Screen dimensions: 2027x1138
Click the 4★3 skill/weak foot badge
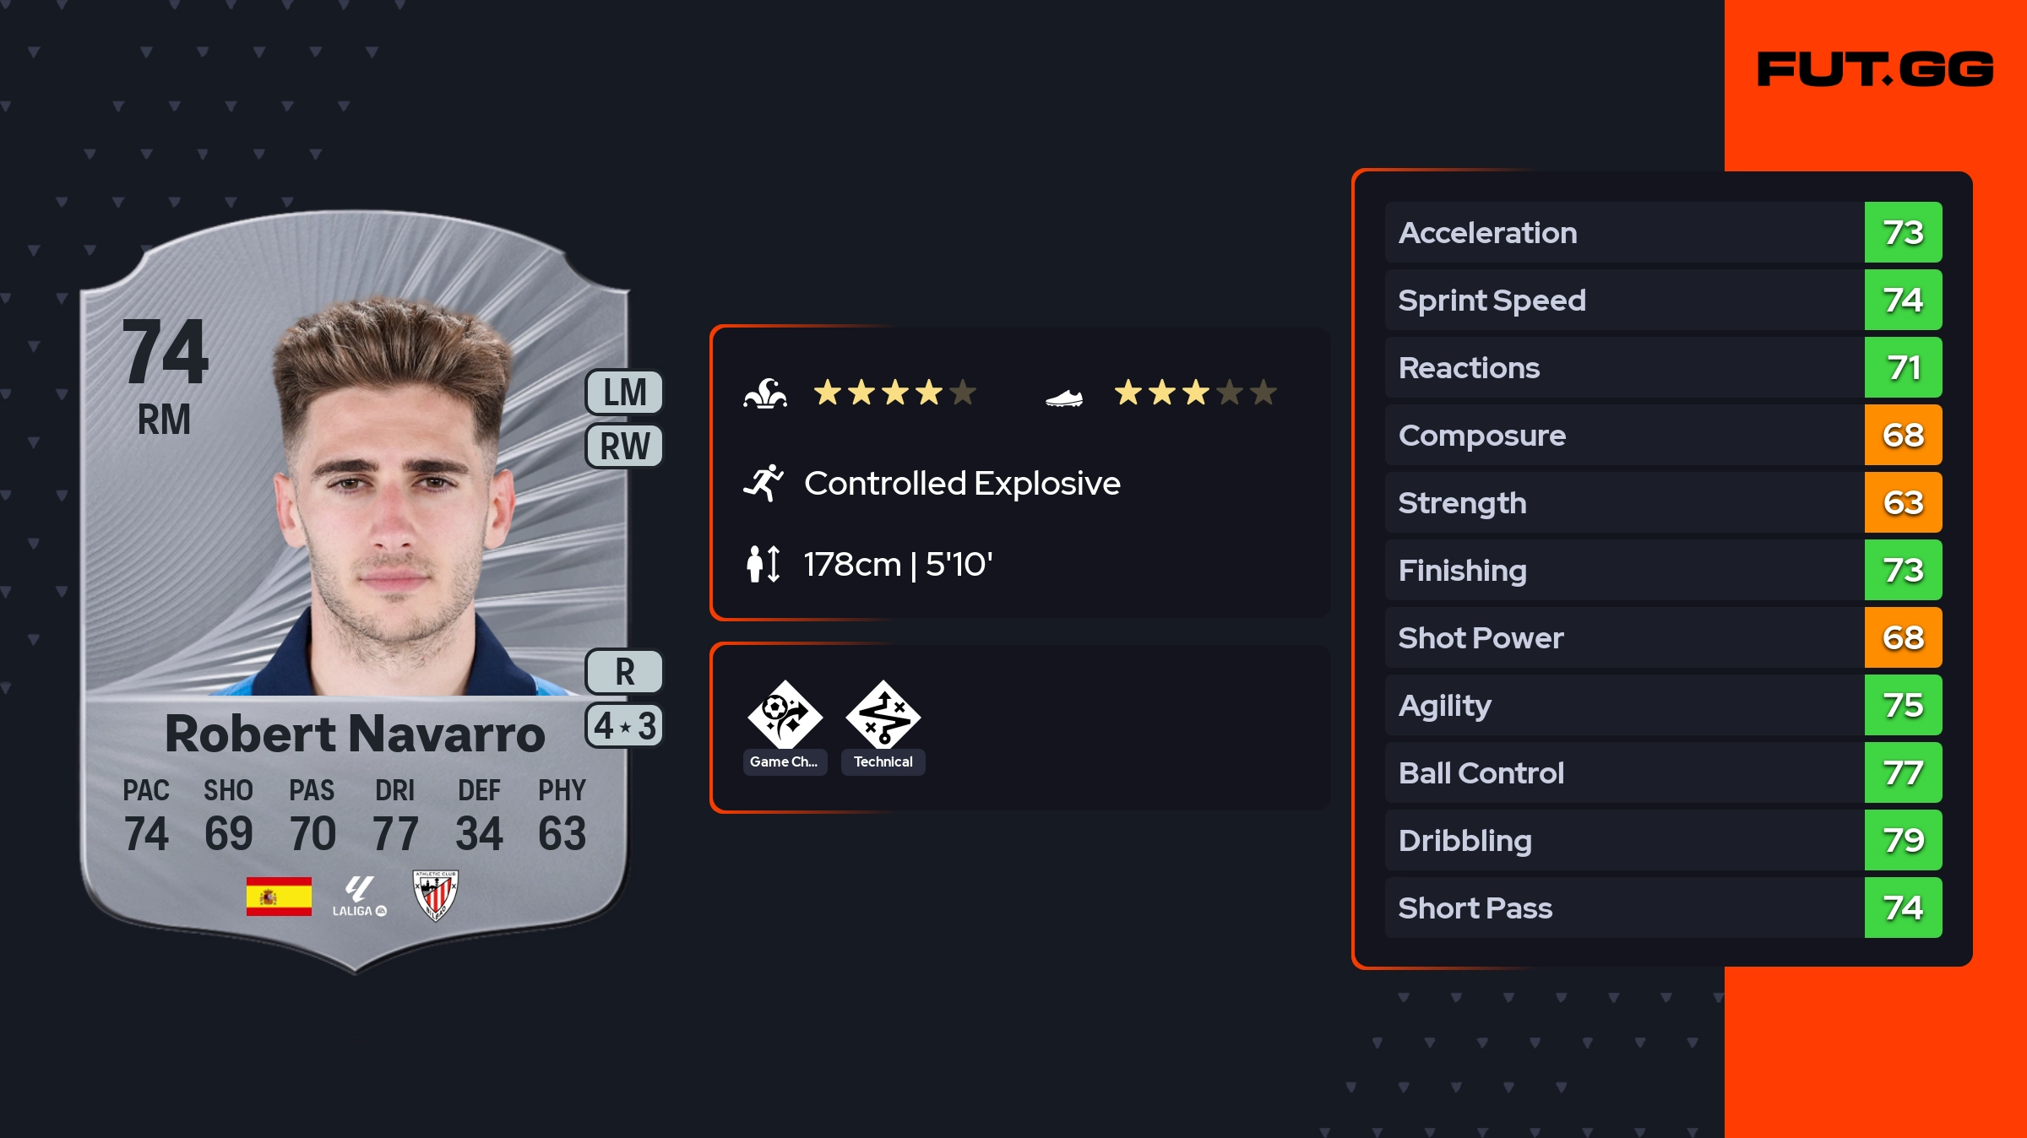coord(624,725)
